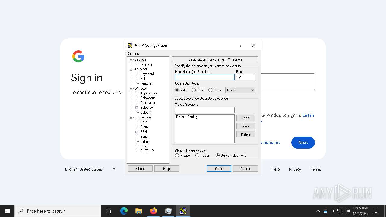Select Behaviour in the category tree
Viewport: 386px width, 217px height.
147,98
